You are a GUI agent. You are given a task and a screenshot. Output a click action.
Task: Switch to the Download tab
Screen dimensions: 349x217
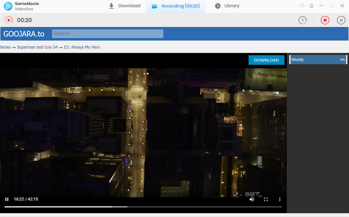pyautogui.click(x=125, y=6)
